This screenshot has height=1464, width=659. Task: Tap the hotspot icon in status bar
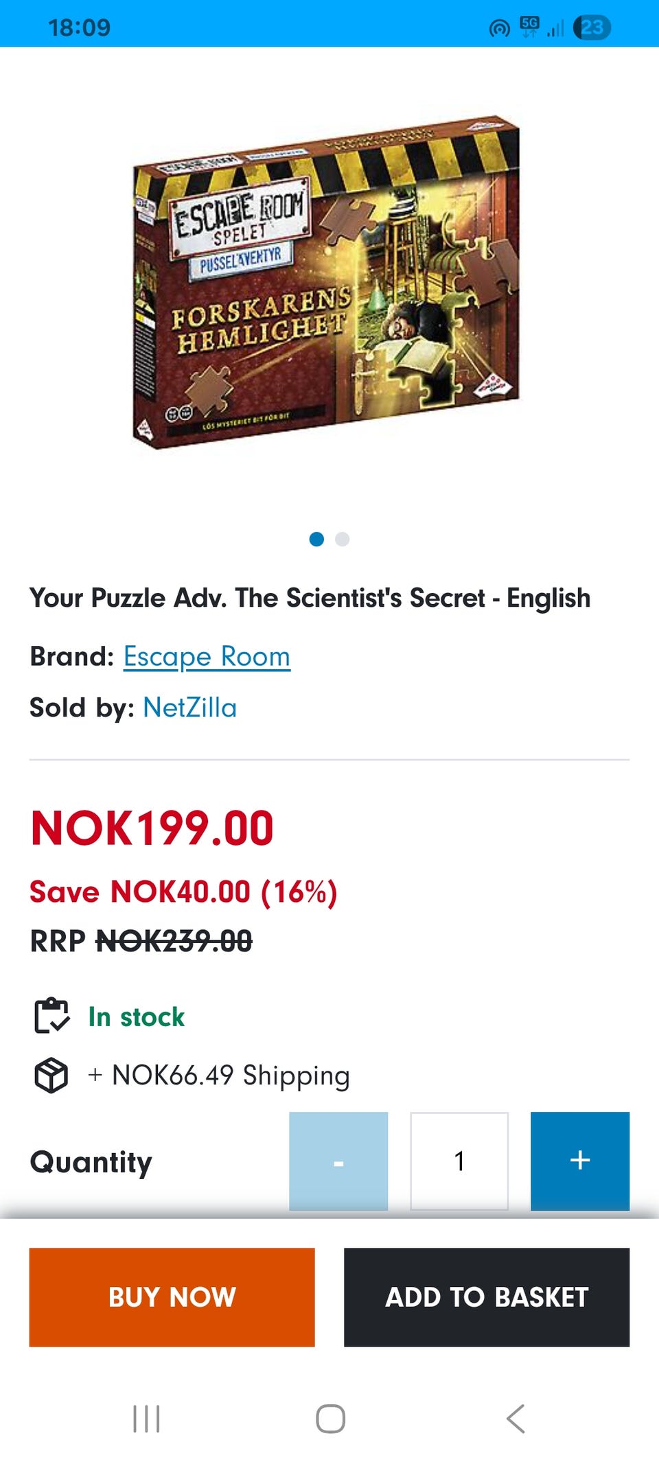coord(499,28)
